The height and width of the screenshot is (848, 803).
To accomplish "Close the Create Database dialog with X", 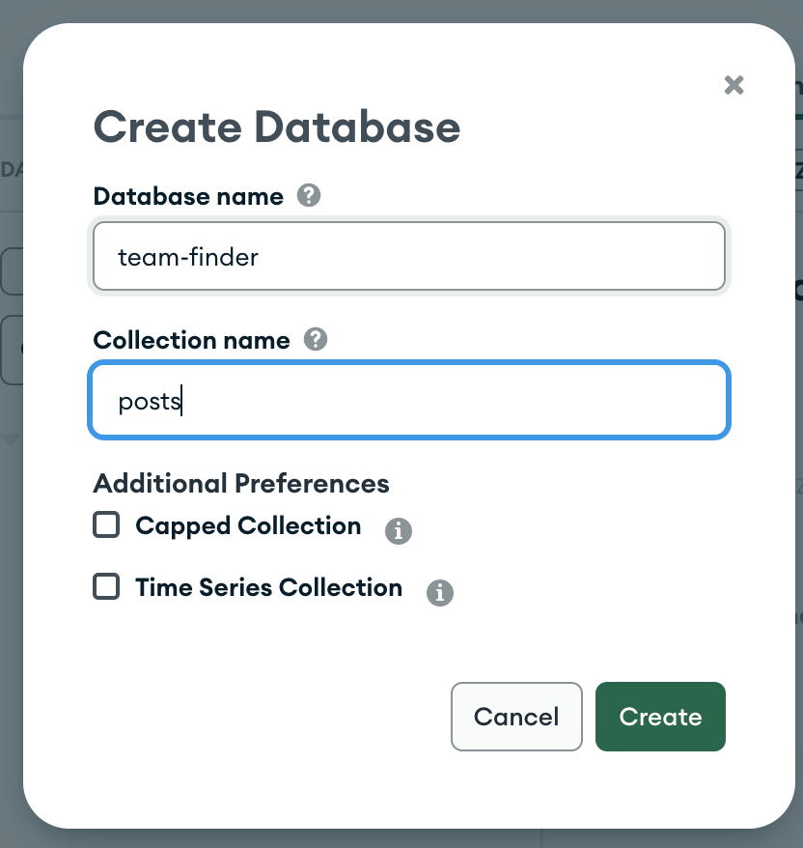I will click(x=734, y=85).
